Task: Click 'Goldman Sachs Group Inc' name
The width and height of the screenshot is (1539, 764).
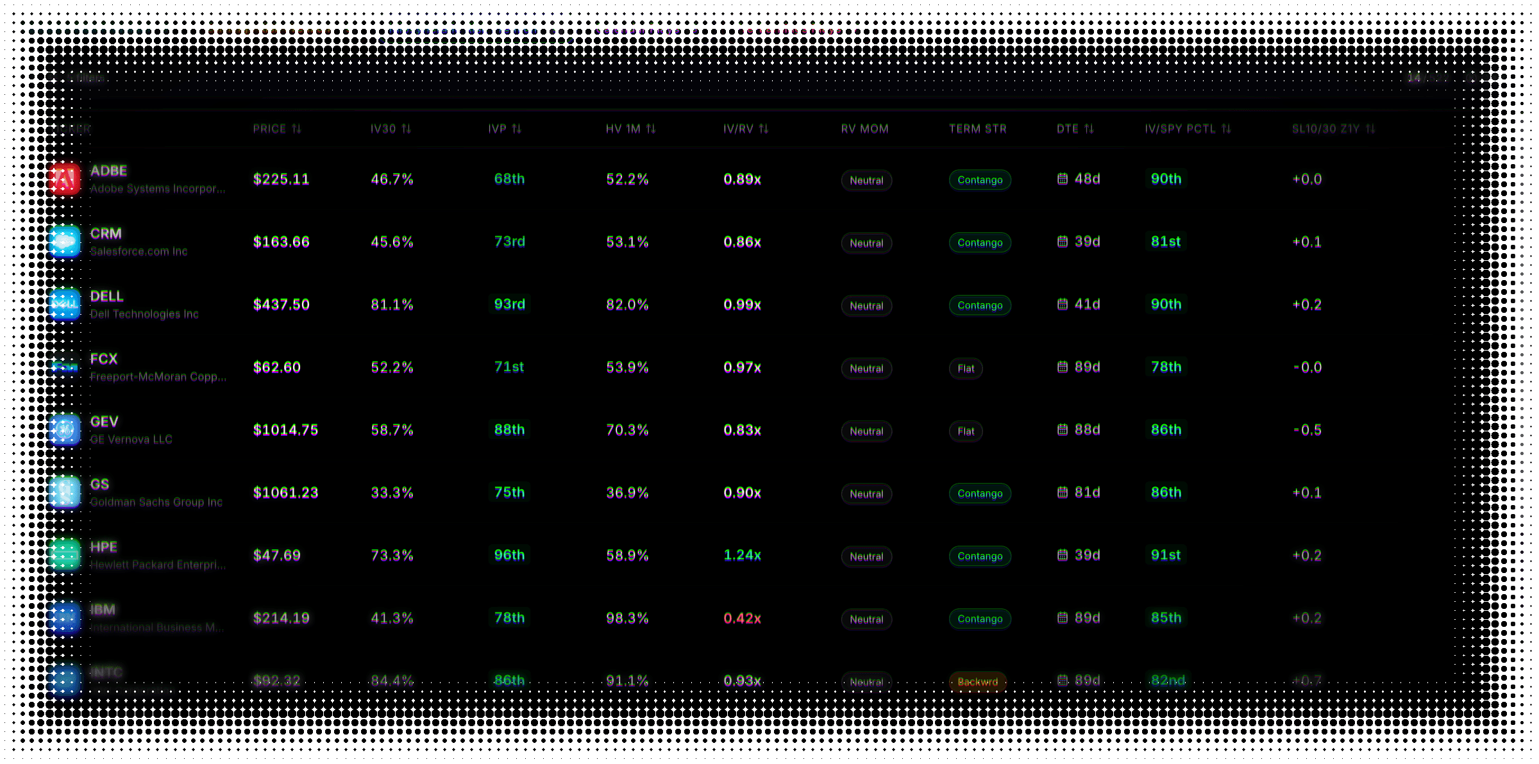Action: coord(156,502)
